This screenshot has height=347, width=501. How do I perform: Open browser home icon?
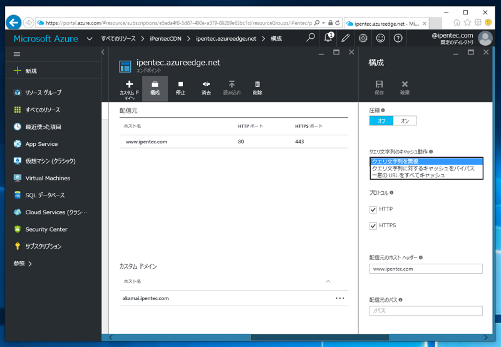(457, 23)
